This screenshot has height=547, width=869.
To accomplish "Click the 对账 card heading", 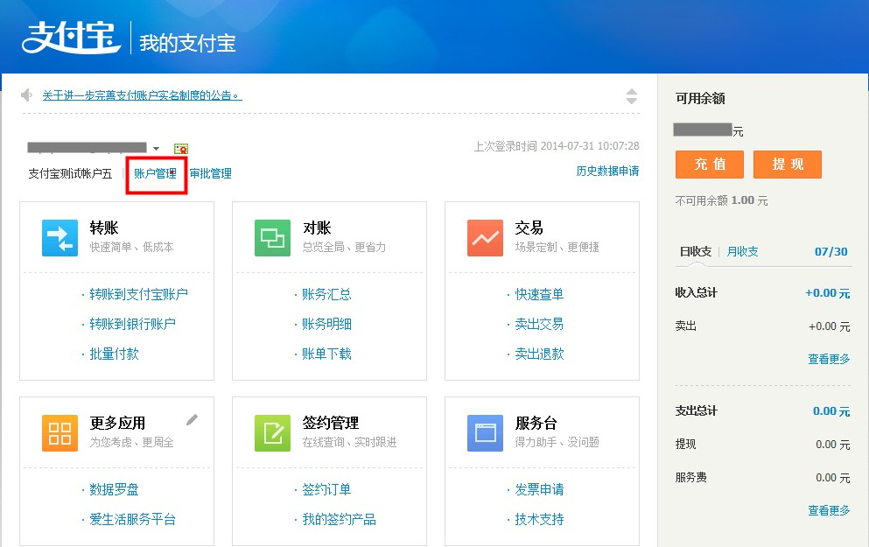I will [x=317, y=228].
